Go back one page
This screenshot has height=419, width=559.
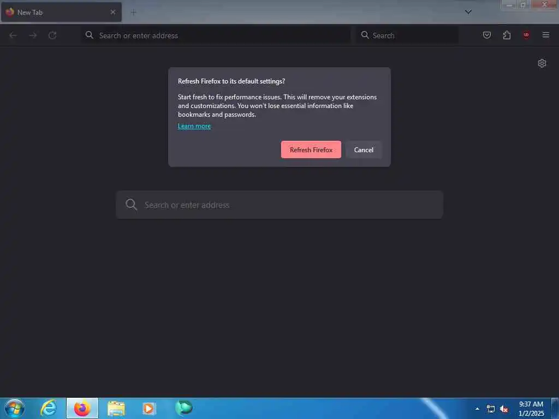(x=13, y=35)
